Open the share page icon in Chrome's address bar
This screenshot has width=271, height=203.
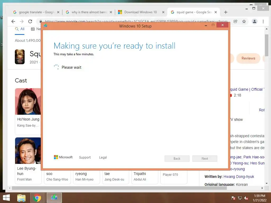click(x=235, y=21)
